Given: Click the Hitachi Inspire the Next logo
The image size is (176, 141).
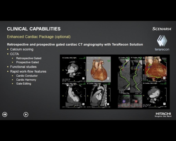Looking at the screenshot, I should pyautogui.click(x=163, y=115).
